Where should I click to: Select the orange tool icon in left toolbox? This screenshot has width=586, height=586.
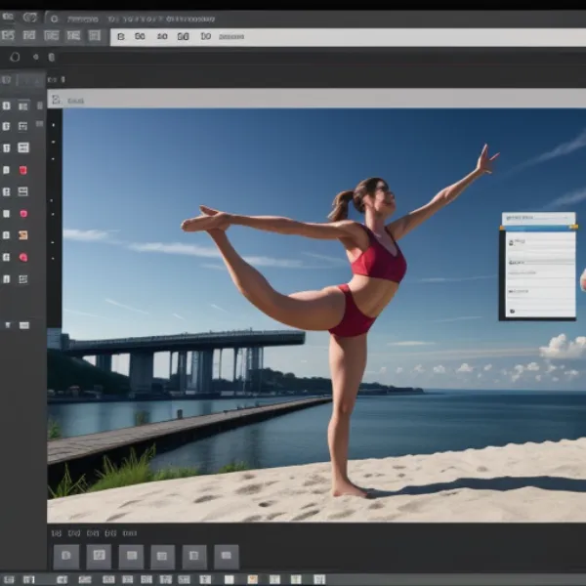tap(23, 235)
